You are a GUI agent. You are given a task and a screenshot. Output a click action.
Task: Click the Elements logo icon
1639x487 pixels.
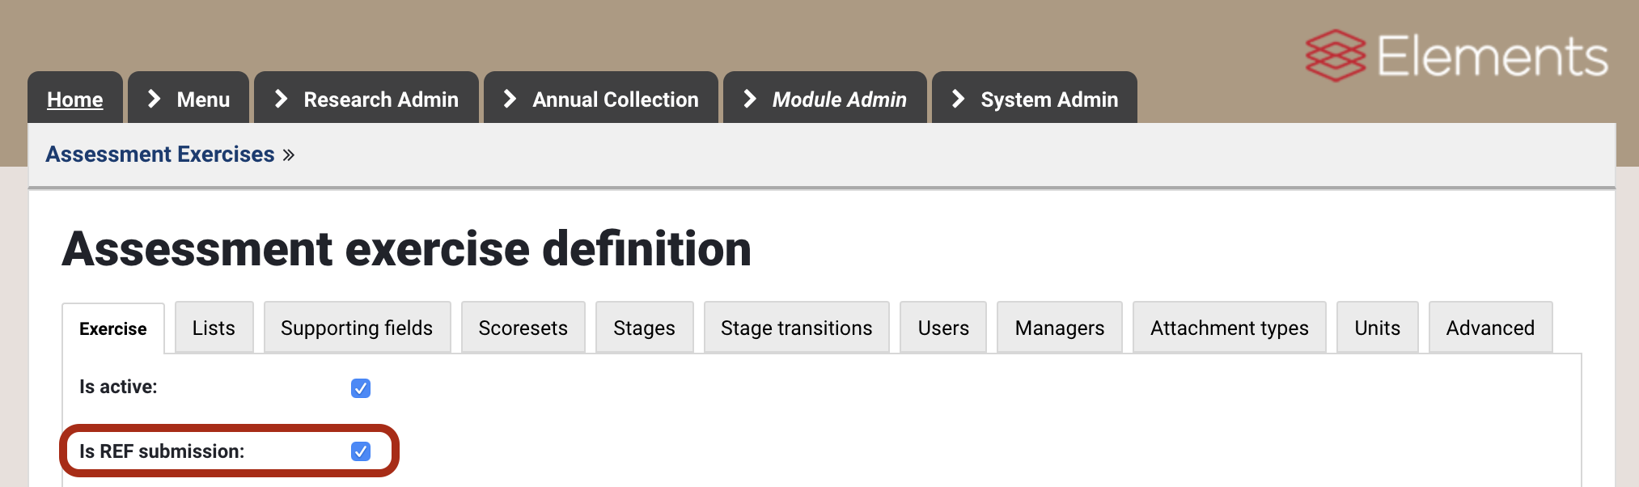1335,56
